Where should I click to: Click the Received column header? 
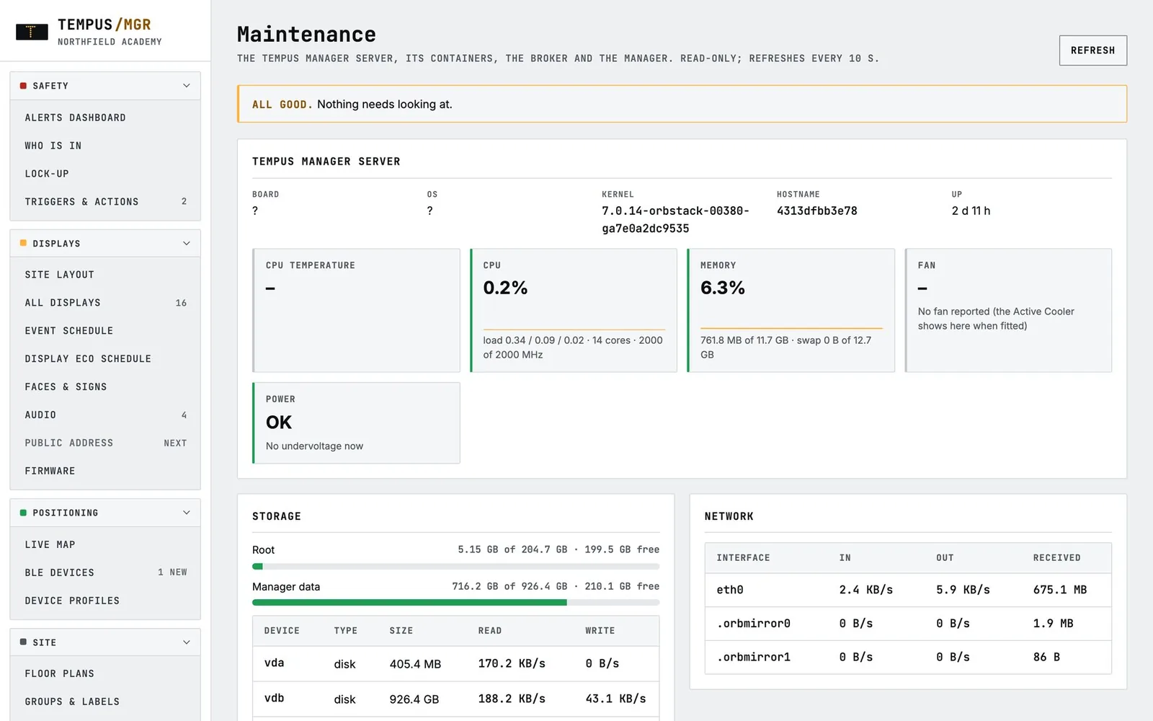click(1056, 558)
